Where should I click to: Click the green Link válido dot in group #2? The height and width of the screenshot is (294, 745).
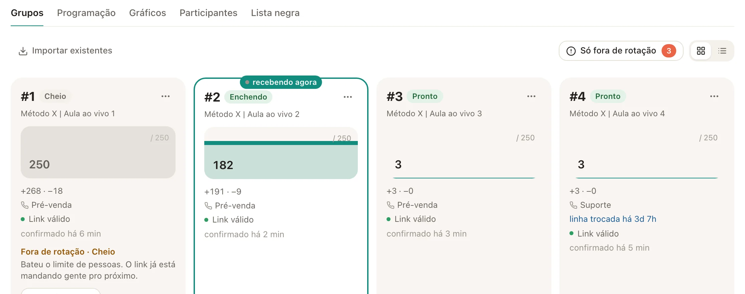206,220
